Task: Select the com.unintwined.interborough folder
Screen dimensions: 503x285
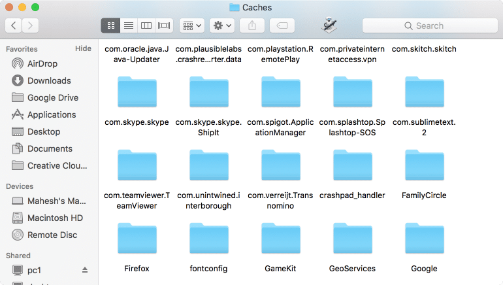Action: [209, 165]
